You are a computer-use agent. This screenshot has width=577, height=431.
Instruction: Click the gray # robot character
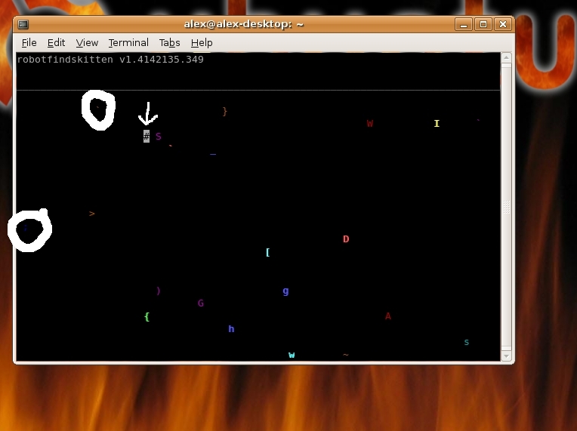tap(147, 137)
